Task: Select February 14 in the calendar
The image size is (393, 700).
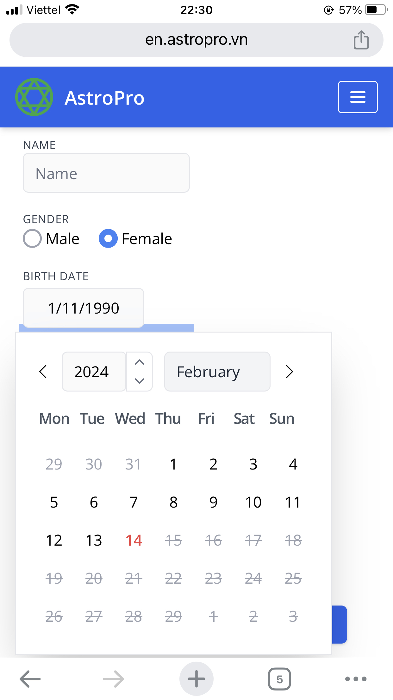Action: 134,541
